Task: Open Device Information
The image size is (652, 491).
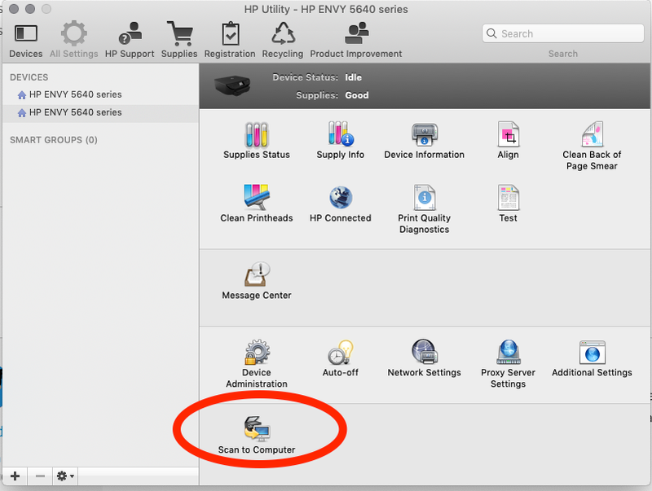Action: 424,141
